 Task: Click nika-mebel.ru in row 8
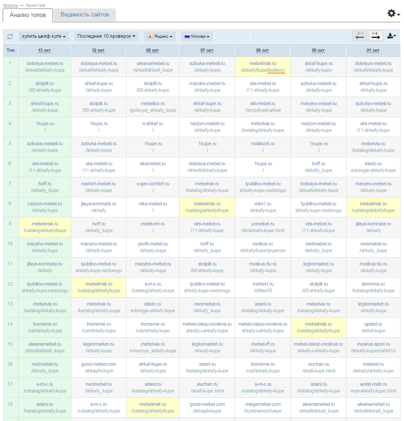click(153, 204)
